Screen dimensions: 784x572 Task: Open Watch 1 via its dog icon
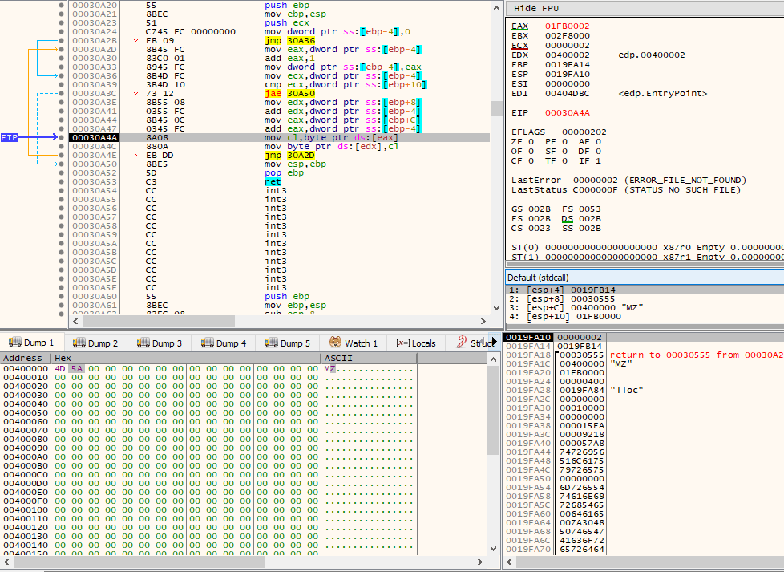(x=335, y=343)
